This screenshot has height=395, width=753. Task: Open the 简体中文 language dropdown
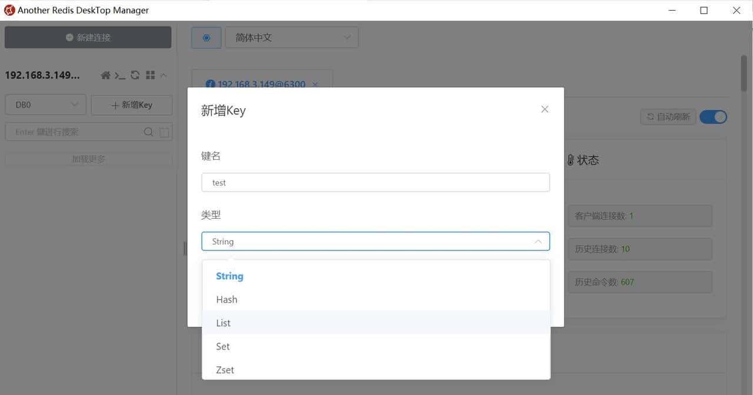(292, 37)
